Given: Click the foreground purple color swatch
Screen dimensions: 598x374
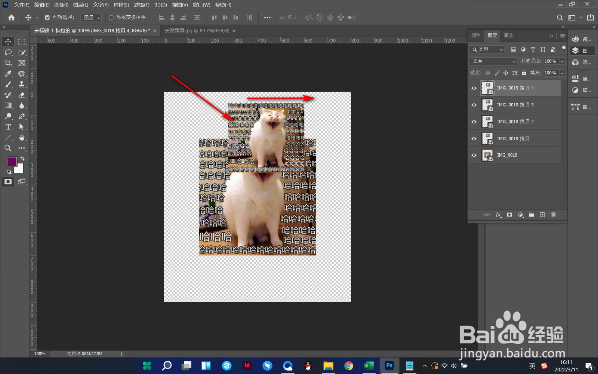Looking at the screenshot, I should pyautogui.click(x=12, y=161).
